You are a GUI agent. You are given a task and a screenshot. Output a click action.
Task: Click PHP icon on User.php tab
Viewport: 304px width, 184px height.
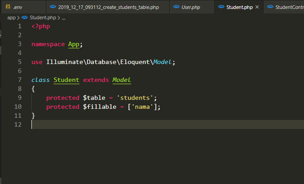click(x=176, y=7)
